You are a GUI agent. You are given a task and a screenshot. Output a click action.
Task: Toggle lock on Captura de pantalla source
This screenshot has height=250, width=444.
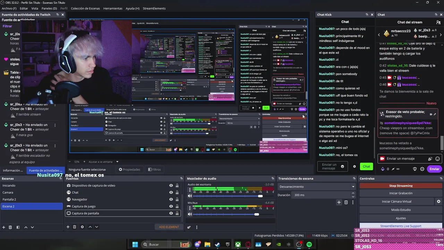pyautogui.click(x=177, y=213)
